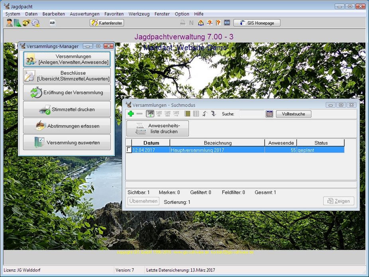Click the sort descending arrow icon
This screenshot has height=277, width=369.
213,114
